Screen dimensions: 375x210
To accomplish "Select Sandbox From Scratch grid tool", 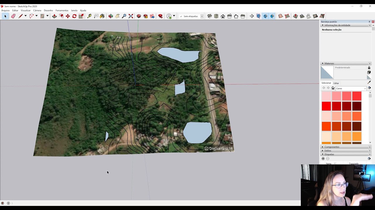I will [x=287, y=16].
